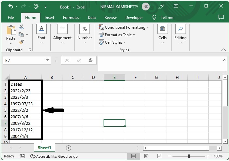Click the Cancel X formula button
The height and width of the screenshot is (161, 229).
pos(67,60)
